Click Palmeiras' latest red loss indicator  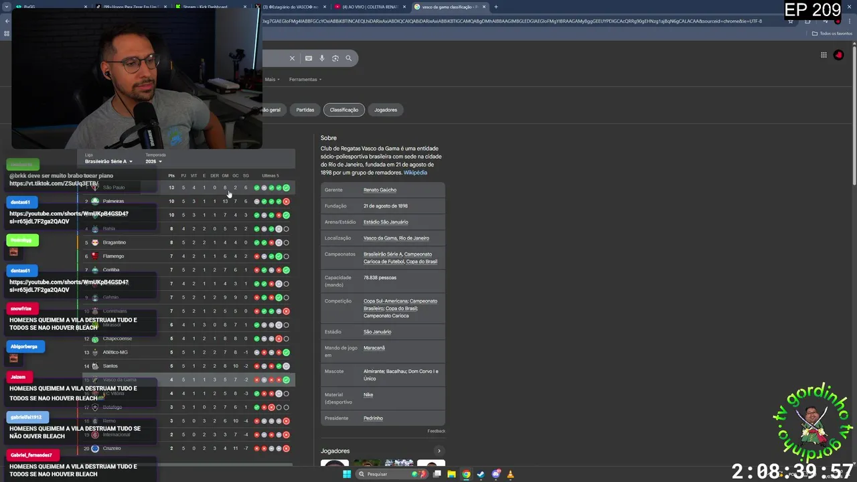[x=286, y=202]
